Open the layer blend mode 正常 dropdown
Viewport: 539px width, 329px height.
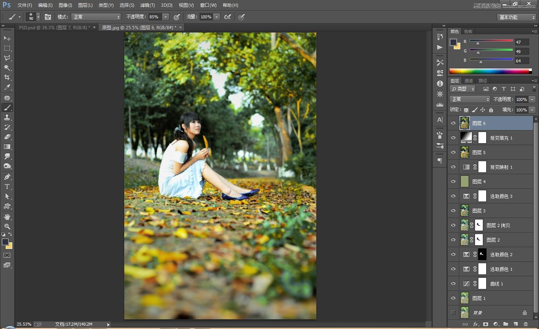click(x=470, y=99)
